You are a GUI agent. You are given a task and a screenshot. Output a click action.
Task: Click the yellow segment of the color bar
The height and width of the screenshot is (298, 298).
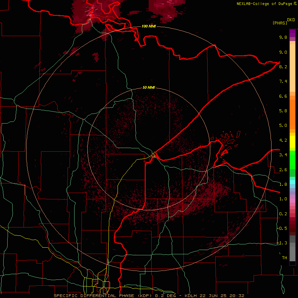click(x=292, y=141)
